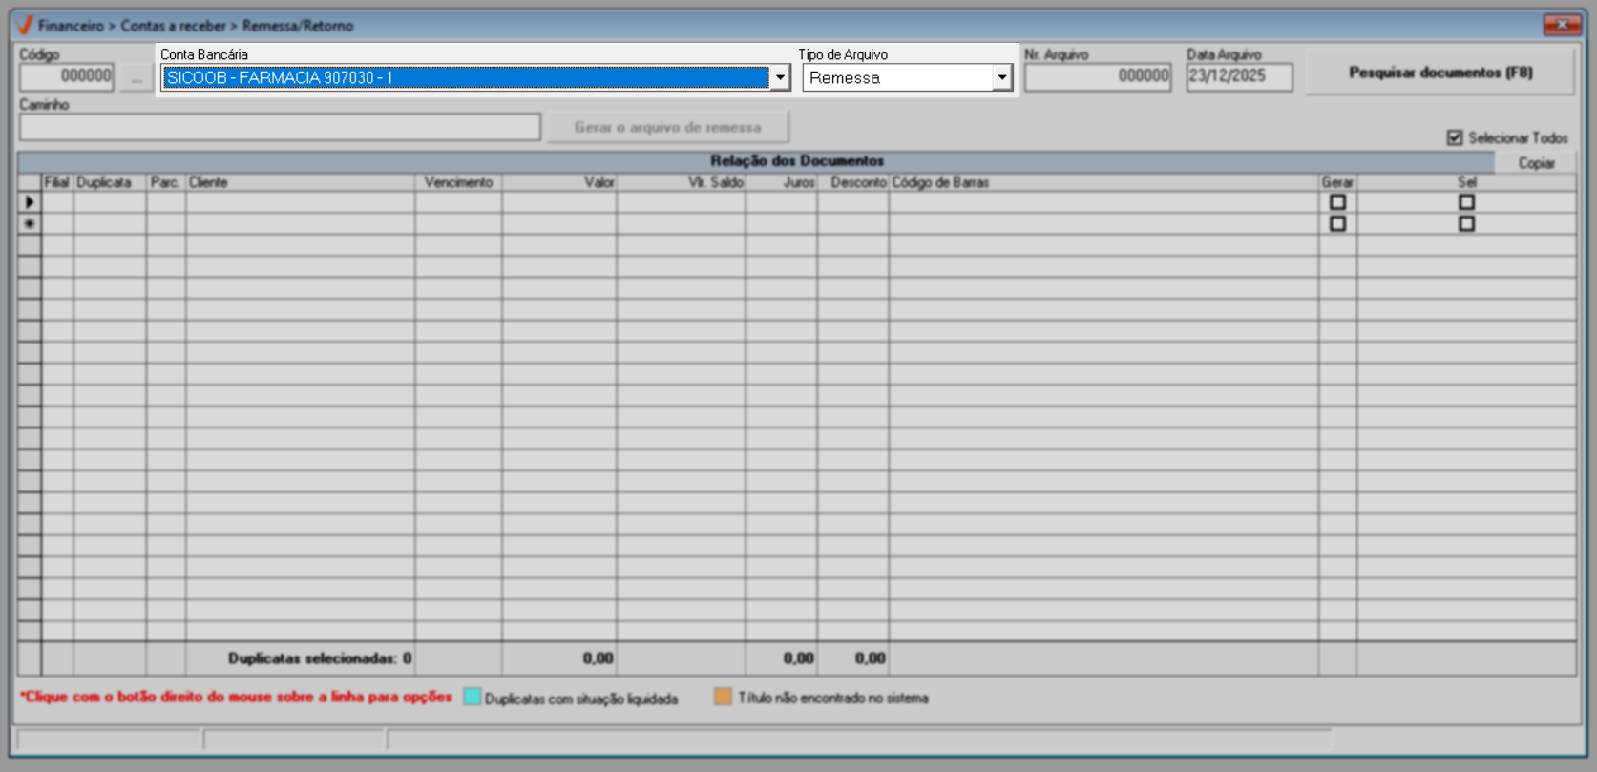Click the Código de Barras column header
This screenshot has height=772, width=1597.
click(x=1103, y=182)
